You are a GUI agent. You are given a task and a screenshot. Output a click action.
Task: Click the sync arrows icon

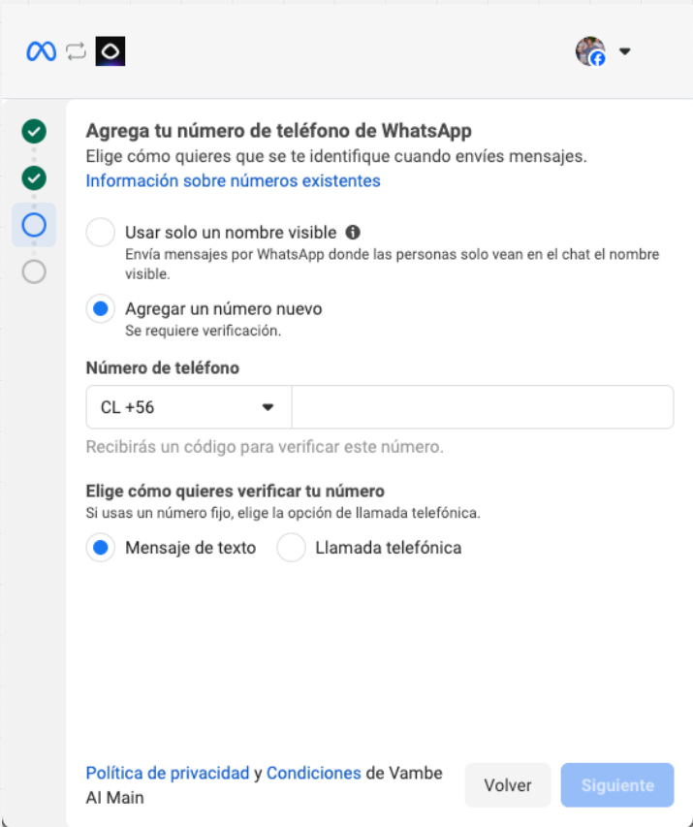click(x=76, y=51)
